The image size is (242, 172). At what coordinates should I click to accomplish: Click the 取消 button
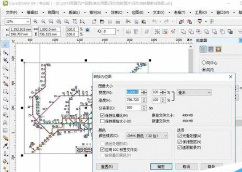(x=186, y=167)
